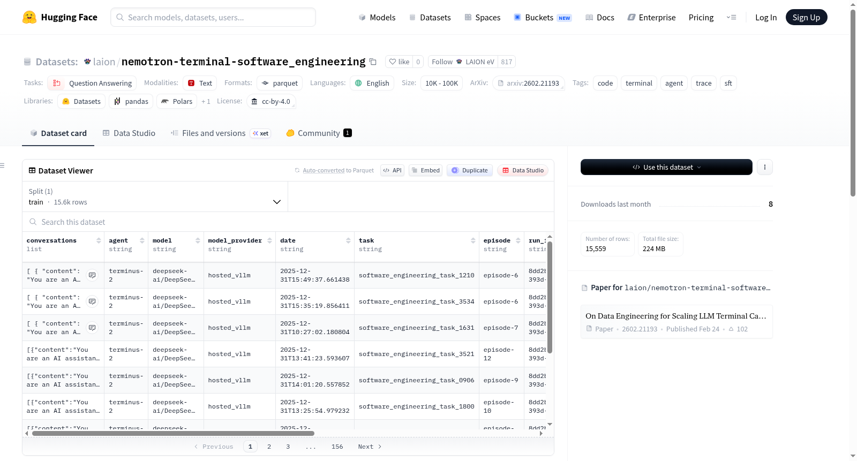
Task: Click the Search this dataset field
Action: click(288, 222)
